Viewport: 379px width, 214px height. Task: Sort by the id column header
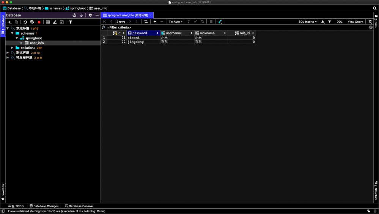[117, 33]
